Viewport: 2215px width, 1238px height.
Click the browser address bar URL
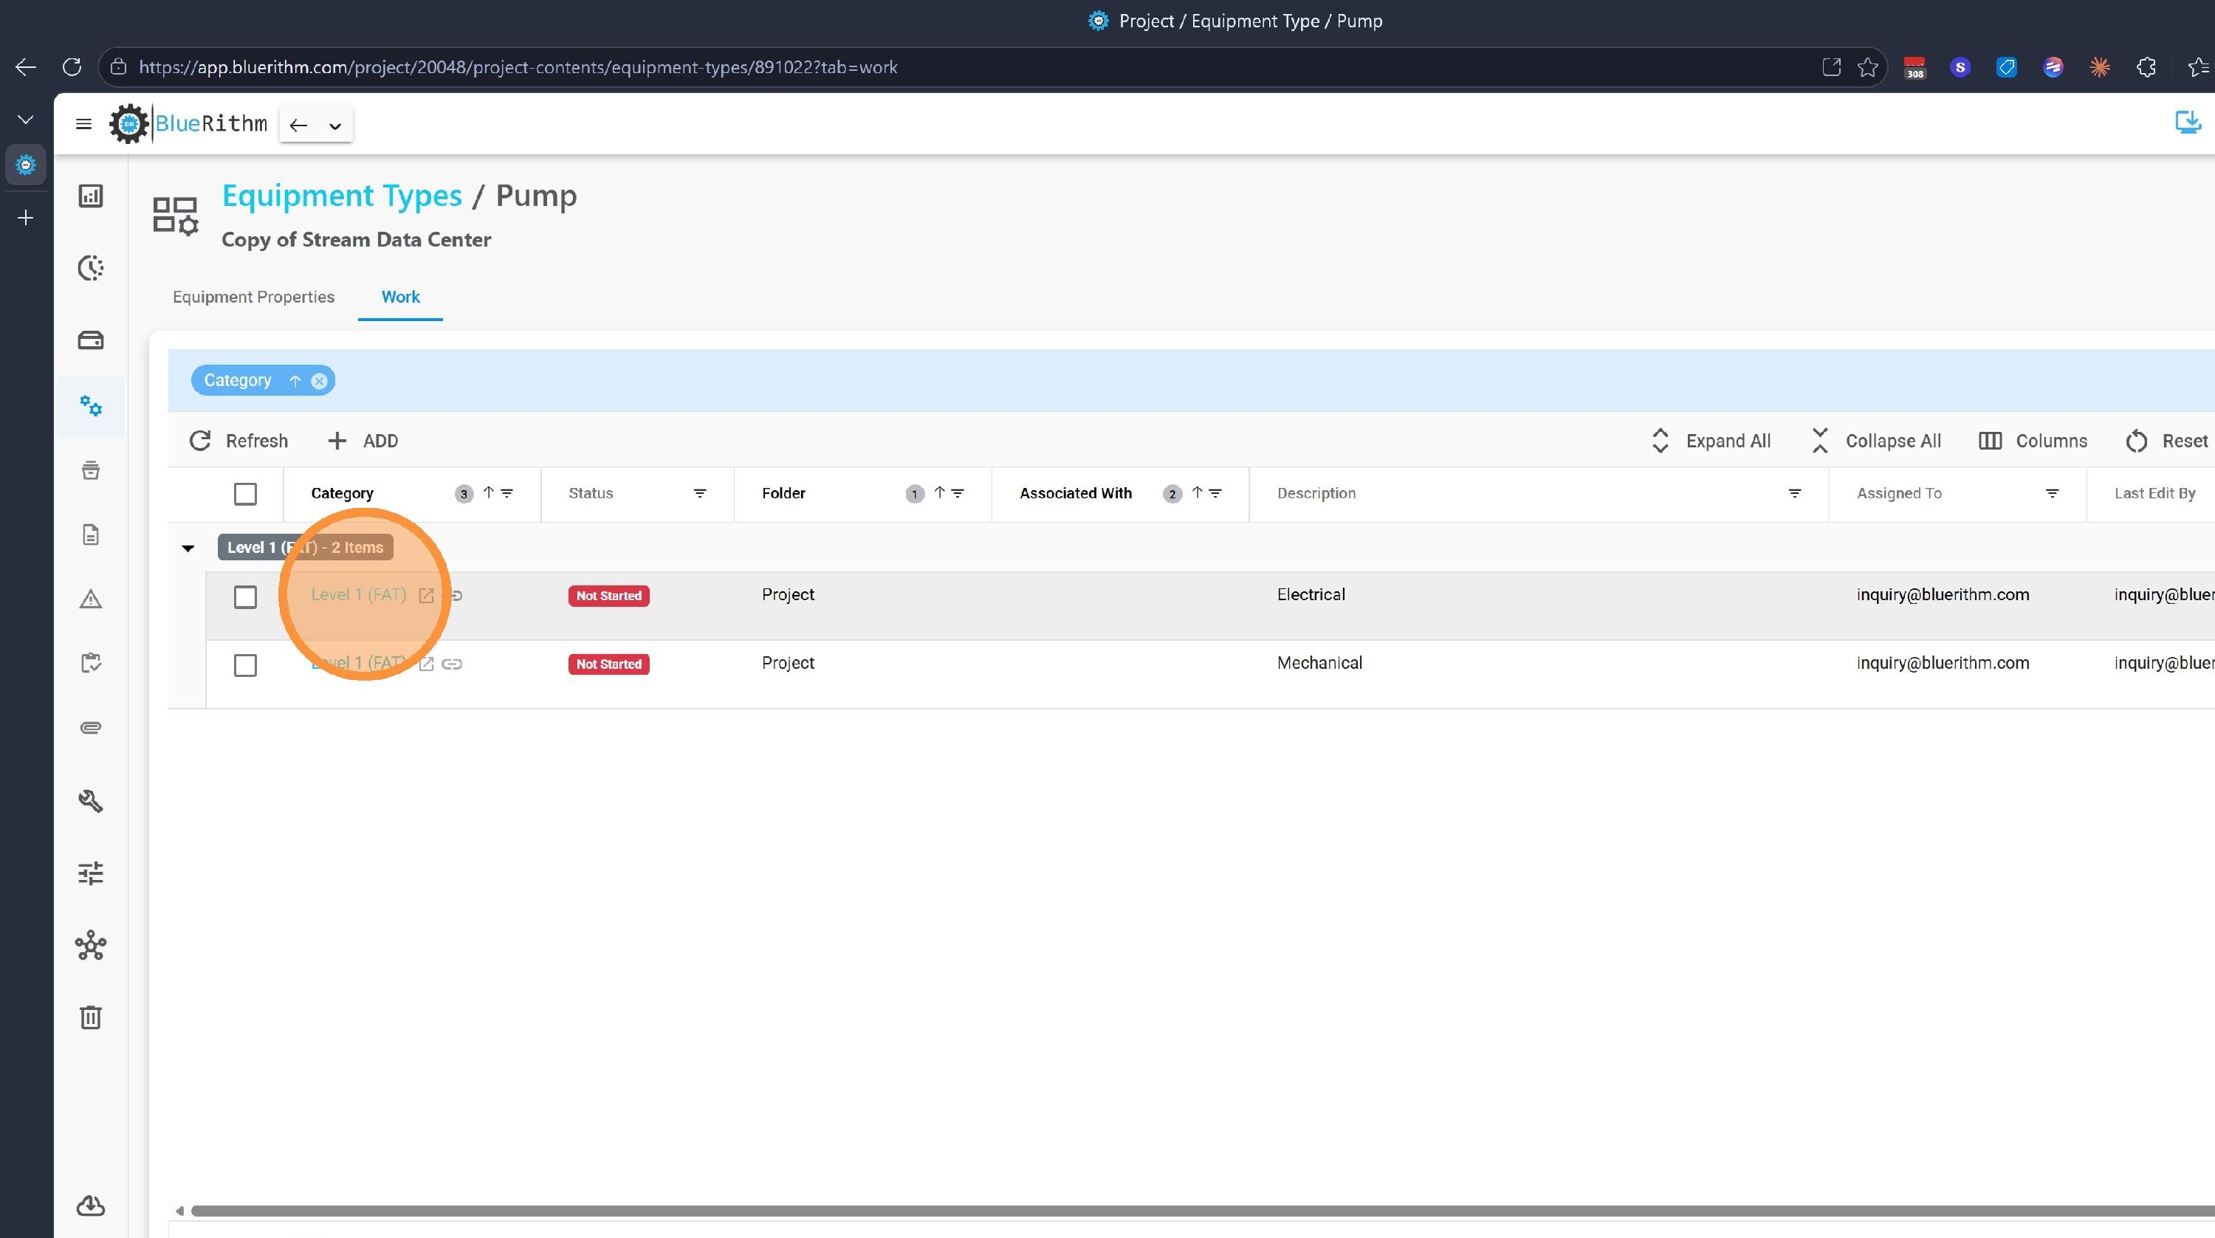[x=518, y=67]
